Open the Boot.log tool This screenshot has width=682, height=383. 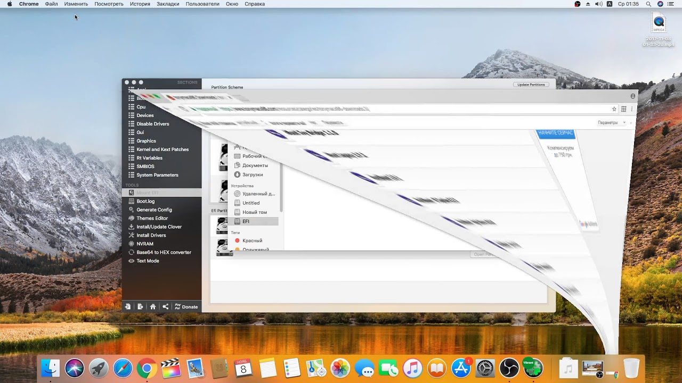pos(145,201)
